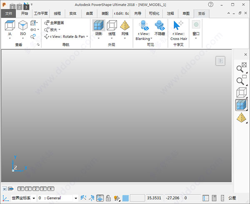The image size is (250, 204).
Task: Click the Y coordinate field -27.206
Action: (x=173, y=198)
